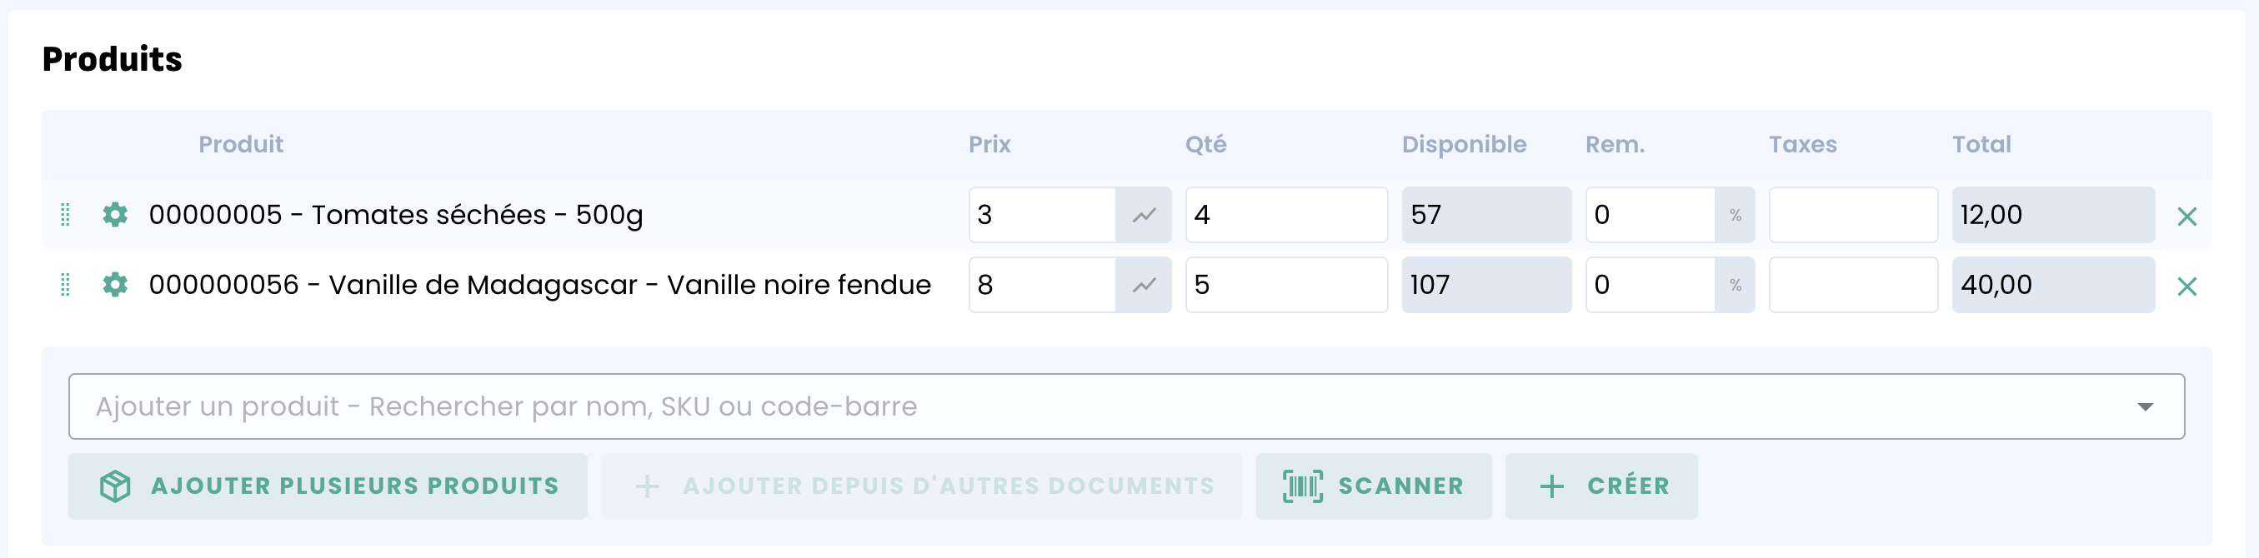Click price trend icon for Tomates séchées
This screenshot has height=558, width=2259.
click(1144, 215)
